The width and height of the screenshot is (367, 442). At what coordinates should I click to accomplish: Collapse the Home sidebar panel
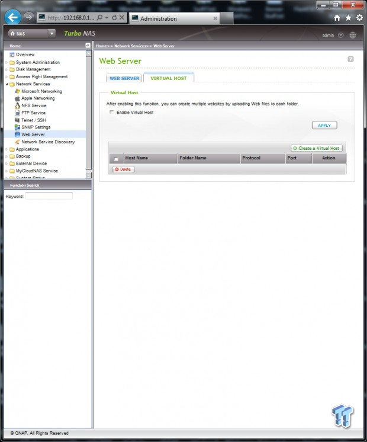[88, 46]
